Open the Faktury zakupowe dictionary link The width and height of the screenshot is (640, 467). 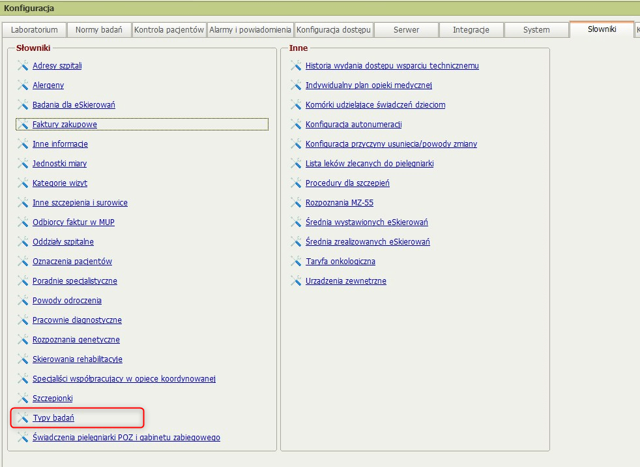65,125
